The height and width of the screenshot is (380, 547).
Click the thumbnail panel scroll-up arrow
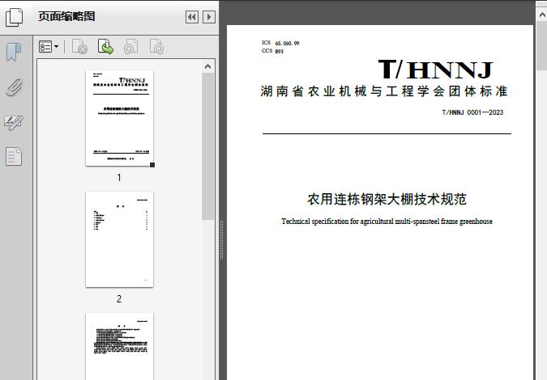(x=208, y=66)
